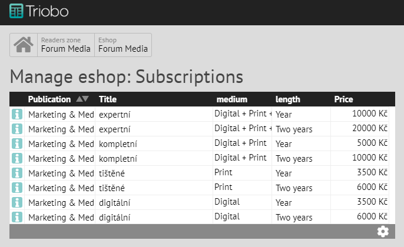Go to home via house icon

coord(24,45)
